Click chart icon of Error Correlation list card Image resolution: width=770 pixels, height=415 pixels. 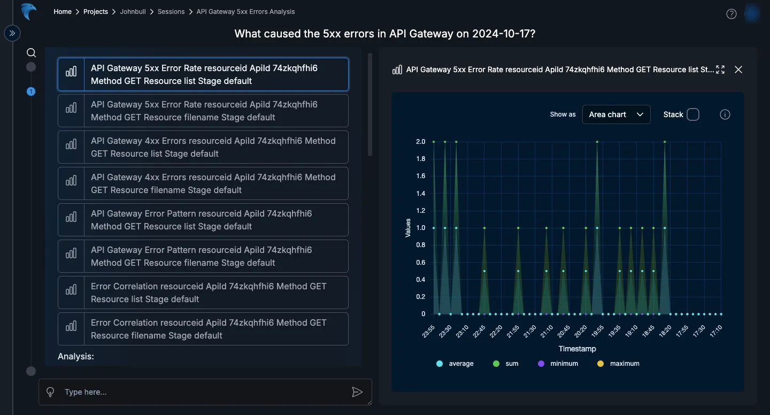click(71, 290)
